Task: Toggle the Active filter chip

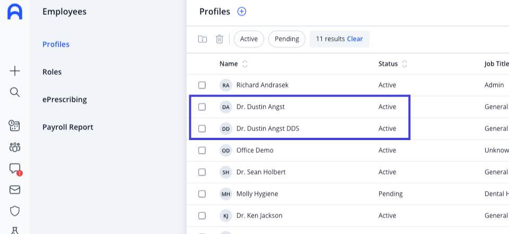Action: (249, 39)
